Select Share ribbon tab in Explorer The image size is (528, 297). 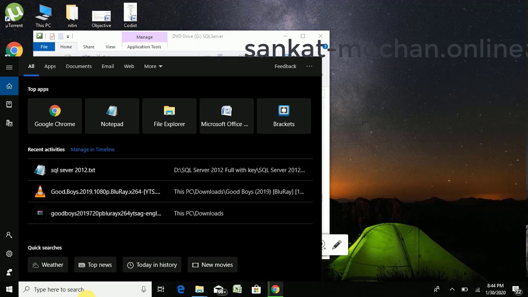tap(89, 47)
